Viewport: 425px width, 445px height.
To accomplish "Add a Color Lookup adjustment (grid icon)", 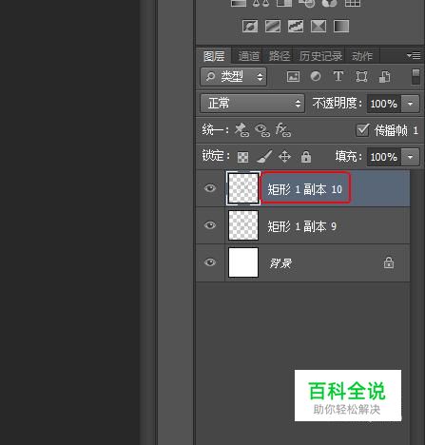I will point(353,3).
